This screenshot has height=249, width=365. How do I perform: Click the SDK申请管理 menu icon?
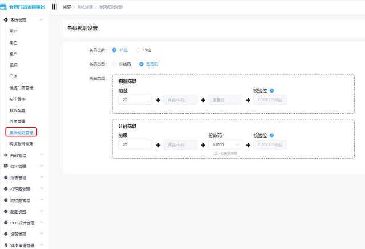coord(6,245)
